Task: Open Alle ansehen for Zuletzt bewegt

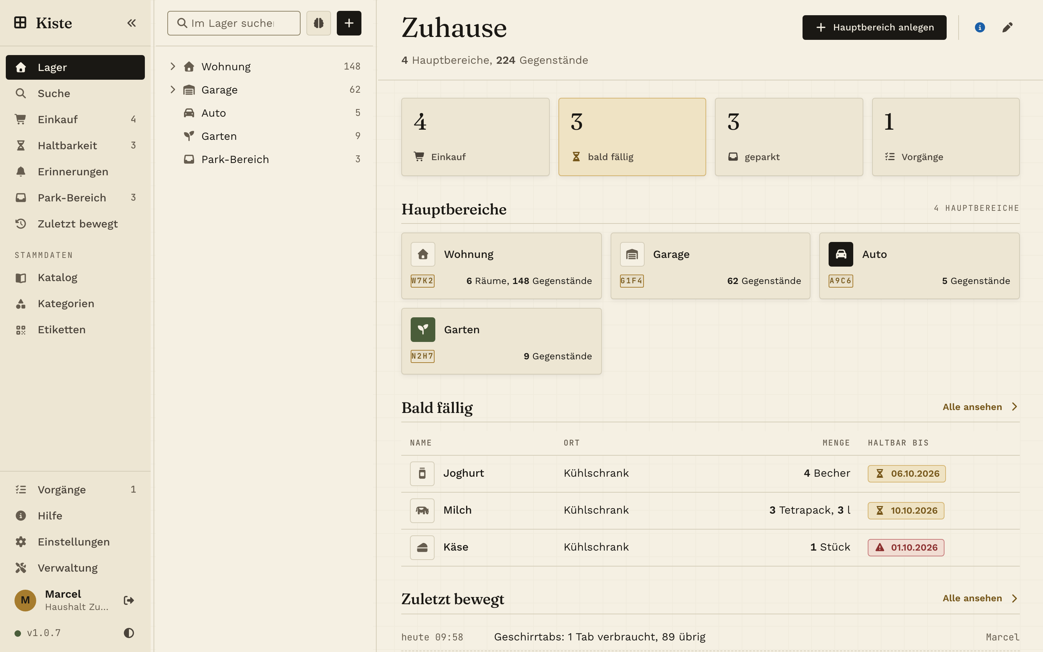Action: pyautogui.click(x=980, y=598)
